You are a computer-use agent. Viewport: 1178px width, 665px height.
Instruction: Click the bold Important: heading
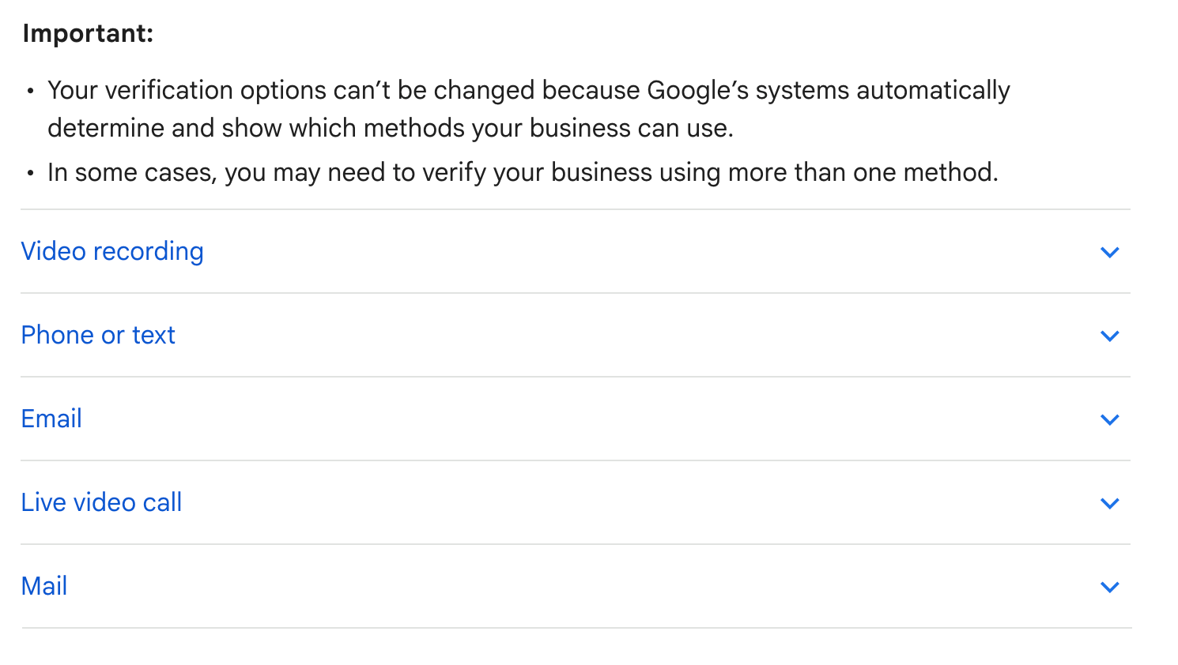point(88,33)
